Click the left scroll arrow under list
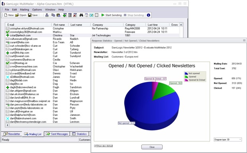The height and width of the screenshot is (153, 247). [7, 125]
